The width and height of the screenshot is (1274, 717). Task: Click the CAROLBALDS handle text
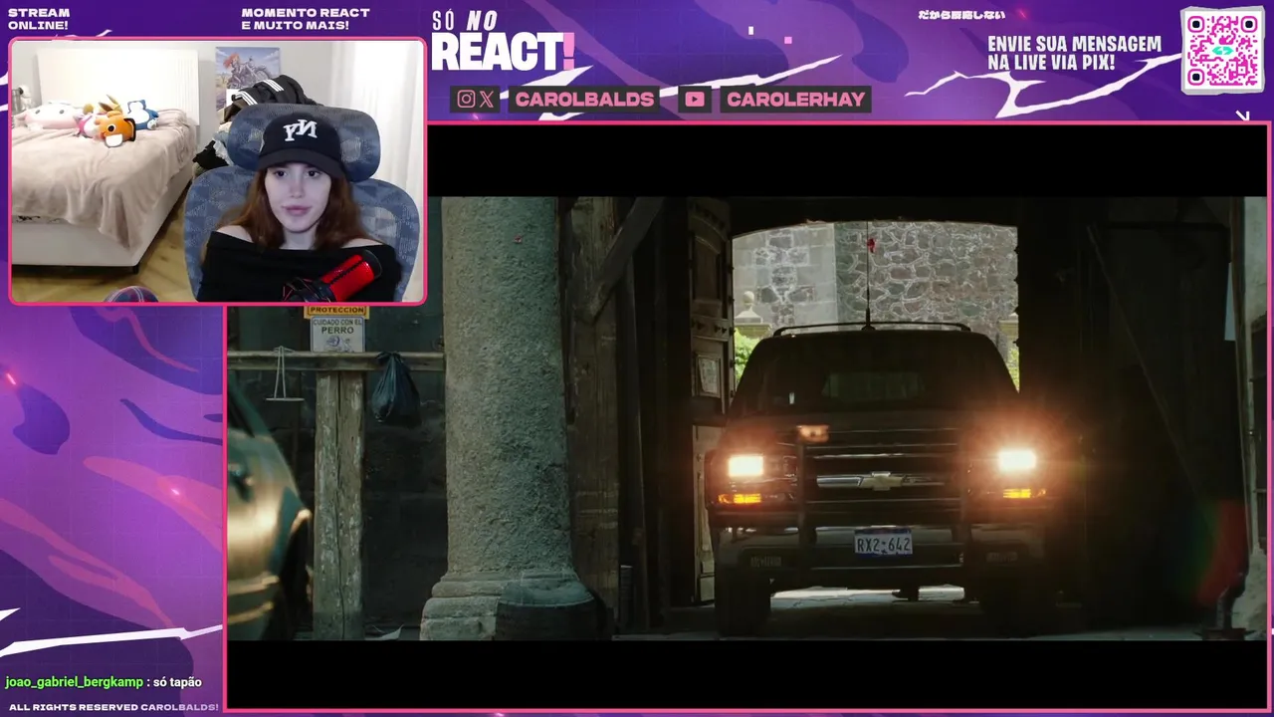584,99
